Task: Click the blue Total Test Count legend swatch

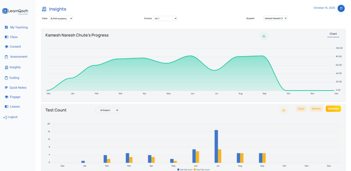Action: pyautogui.click(x=178, y=169)
